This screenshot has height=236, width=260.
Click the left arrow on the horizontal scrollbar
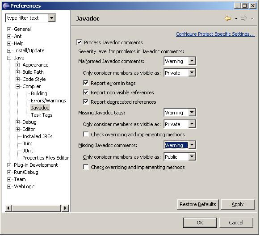tap(8, 208)
